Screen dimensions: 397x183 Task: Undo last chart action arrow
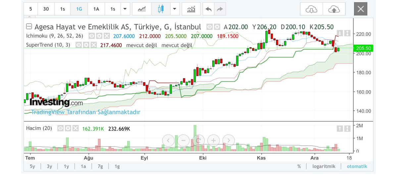point(208,9)
